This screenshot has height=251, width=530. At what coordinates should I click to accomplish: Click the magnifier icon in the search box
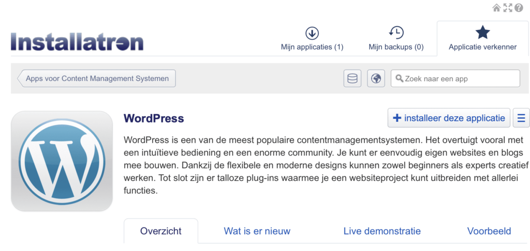tap(399, 79)
